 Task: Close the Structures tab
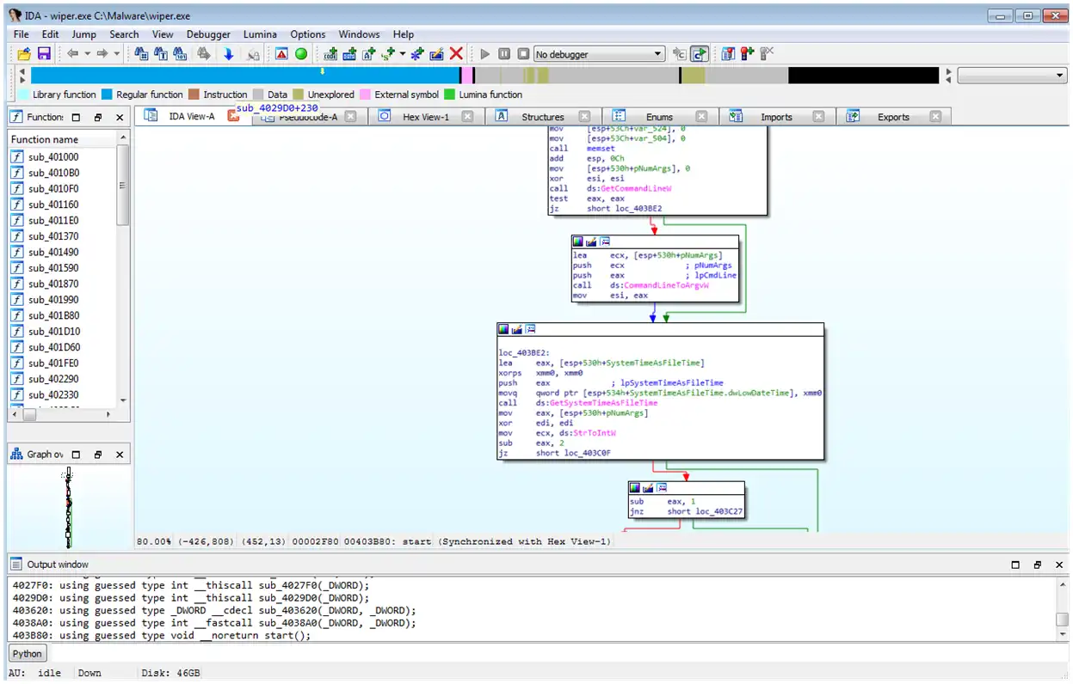pos(584,117)
